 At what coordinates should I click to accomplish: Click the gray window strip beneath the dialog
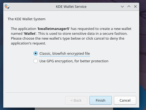[74, 109]
